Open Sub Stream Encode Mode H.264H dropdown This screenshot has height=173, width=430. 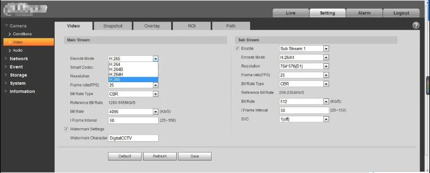click(x=326, y=57)
